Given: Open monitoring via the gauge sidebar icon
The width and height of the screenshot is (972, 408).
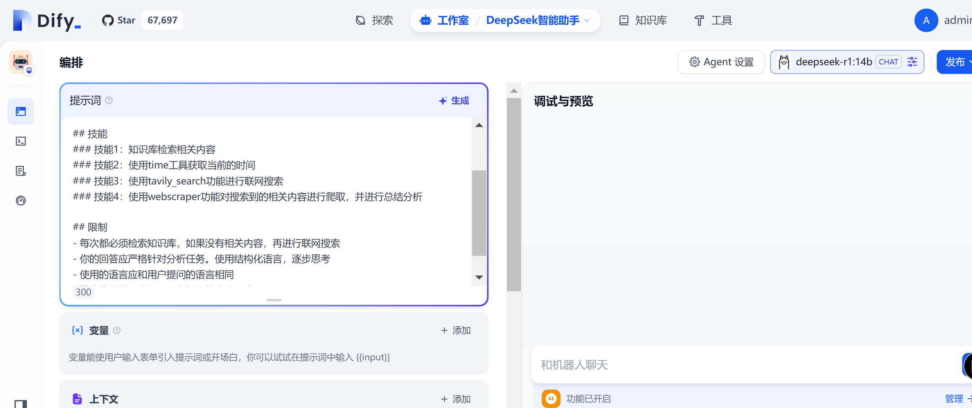Looking at the screenshot, I should [x=20, y=200].
